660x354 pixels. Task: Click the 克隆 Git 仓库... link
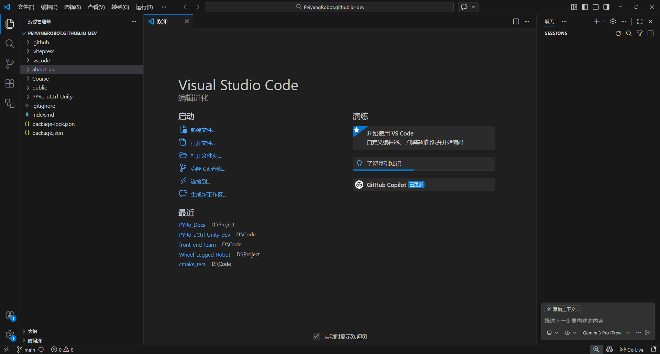click(208, 169)
